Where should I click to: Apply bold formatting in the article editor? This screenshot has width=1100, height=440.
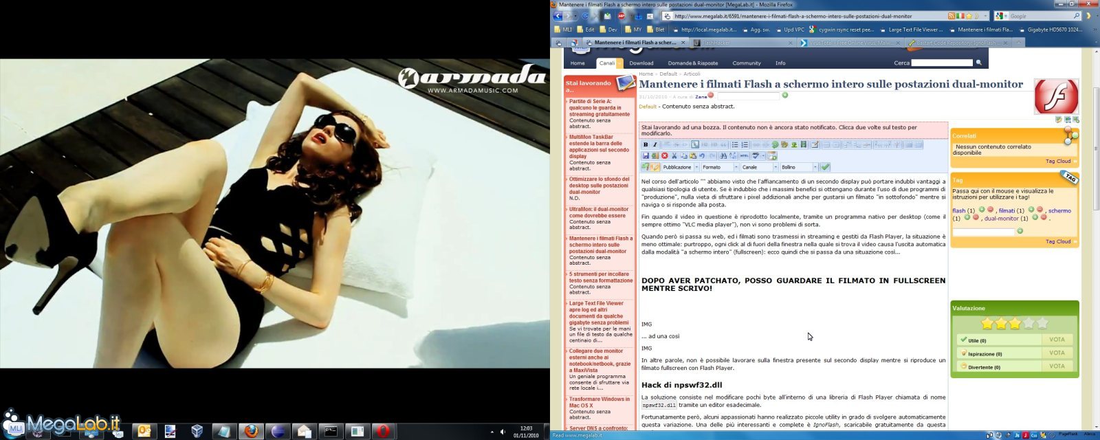click(x=646, y=144)
